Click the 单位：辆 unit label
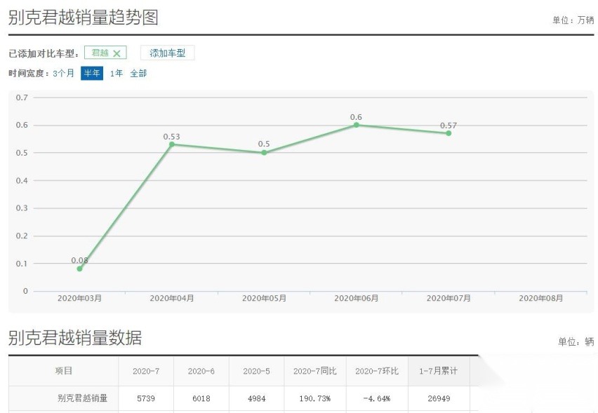Image resolution: width=598 pixels, height=413 pixels. tap(576, 341)
